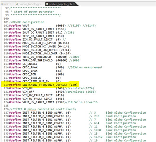This screenshot has height=142, width=156.
Task: Click INIT_FILTER_0_BIN4_ALPHA macro name
Action: click(42, 141)
